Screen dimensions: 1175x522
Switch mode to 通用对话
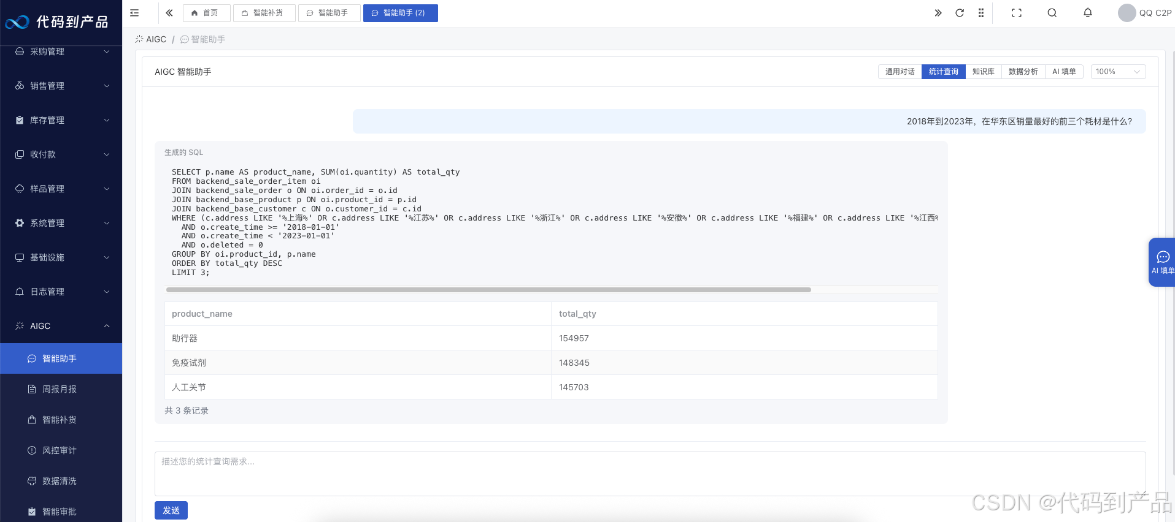pyautogui.click(x=900, y=72)
